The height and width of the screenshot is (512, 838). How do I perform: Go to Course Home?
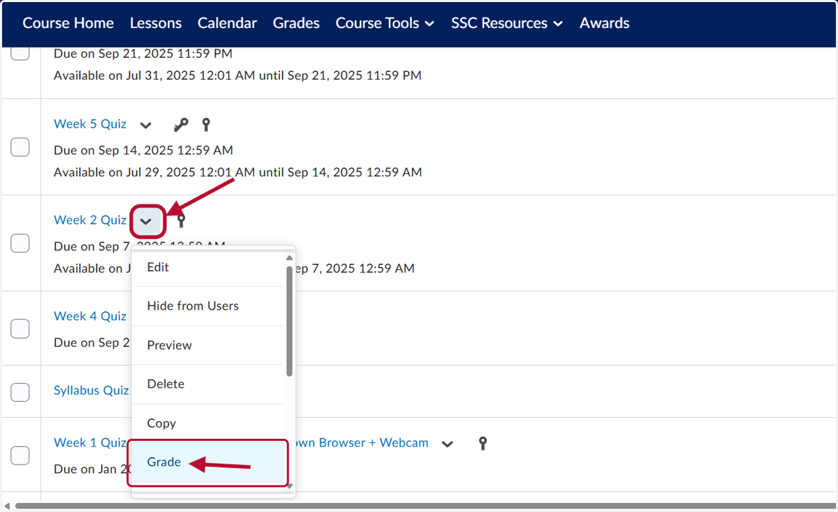pos(68,23)
